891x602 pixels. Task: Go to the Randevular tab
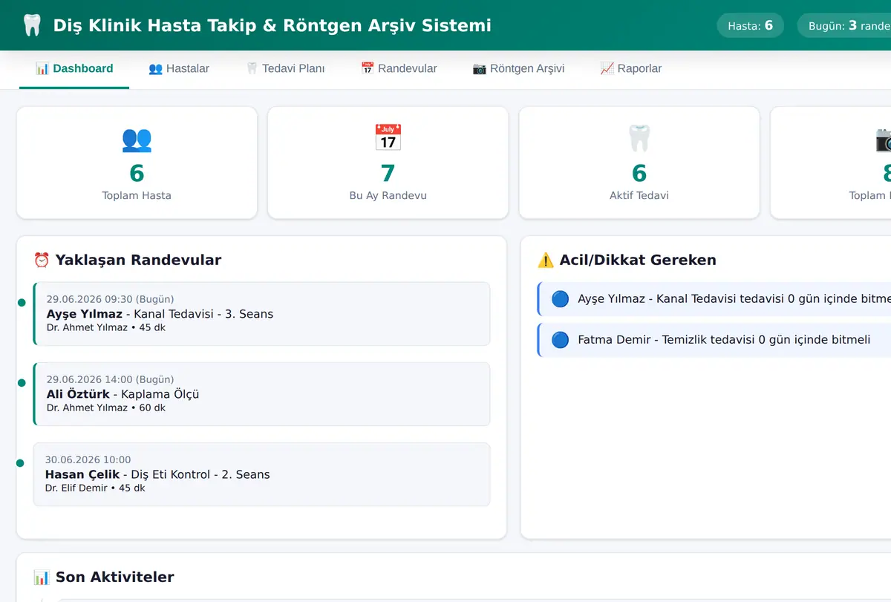coord(399,69)
